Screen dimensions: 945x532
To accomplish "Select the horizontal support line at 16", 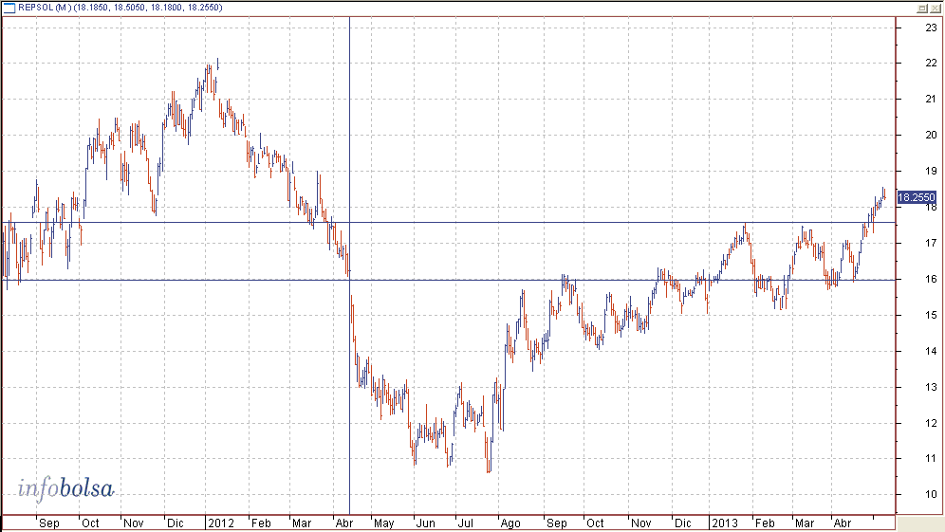I will point(449,280).
